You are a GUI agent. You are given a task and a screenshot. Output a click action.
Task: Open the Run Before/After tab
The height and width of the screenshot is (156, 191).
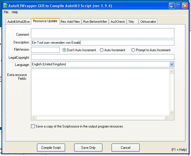tap(95, 22)
